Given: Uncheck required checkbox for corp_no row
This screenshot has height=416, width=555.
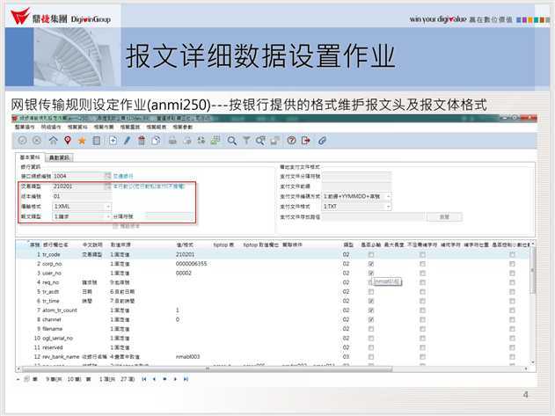Looking at the screenshot, I should point(371,264).
